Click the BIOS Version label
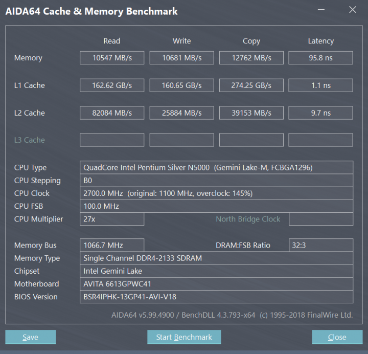368x354 pixels. click(x=36, y=297)
